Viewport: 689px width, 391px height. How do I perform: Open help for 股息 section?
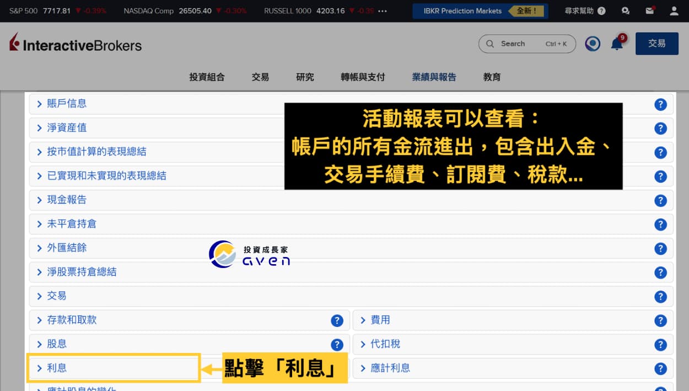pos(337,345)
